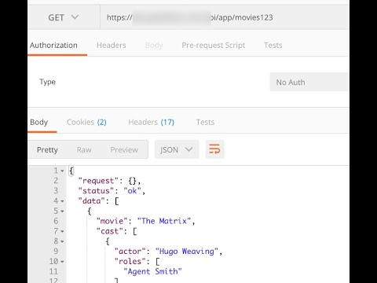Open the Headers (17) response tab
The width and height of the screenshot is (377, 283).
152,122
